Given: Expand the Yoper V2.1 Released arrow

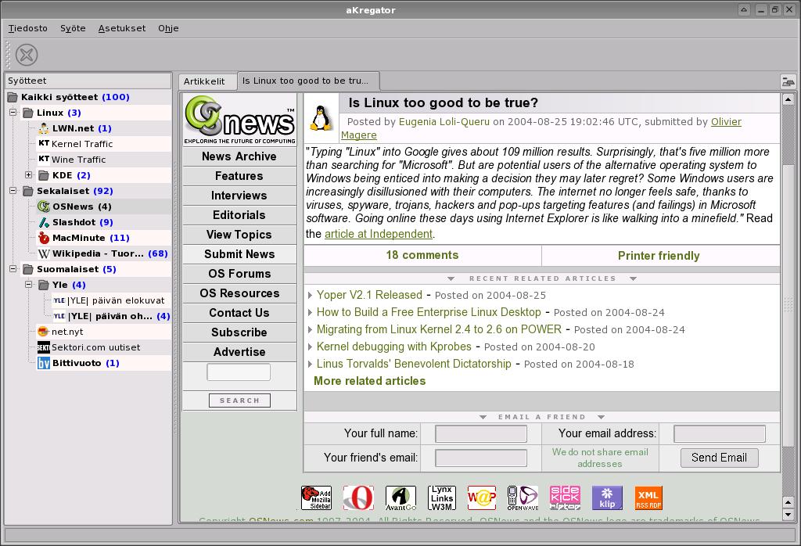Looking at the screenshot, I should pos(310,295).
